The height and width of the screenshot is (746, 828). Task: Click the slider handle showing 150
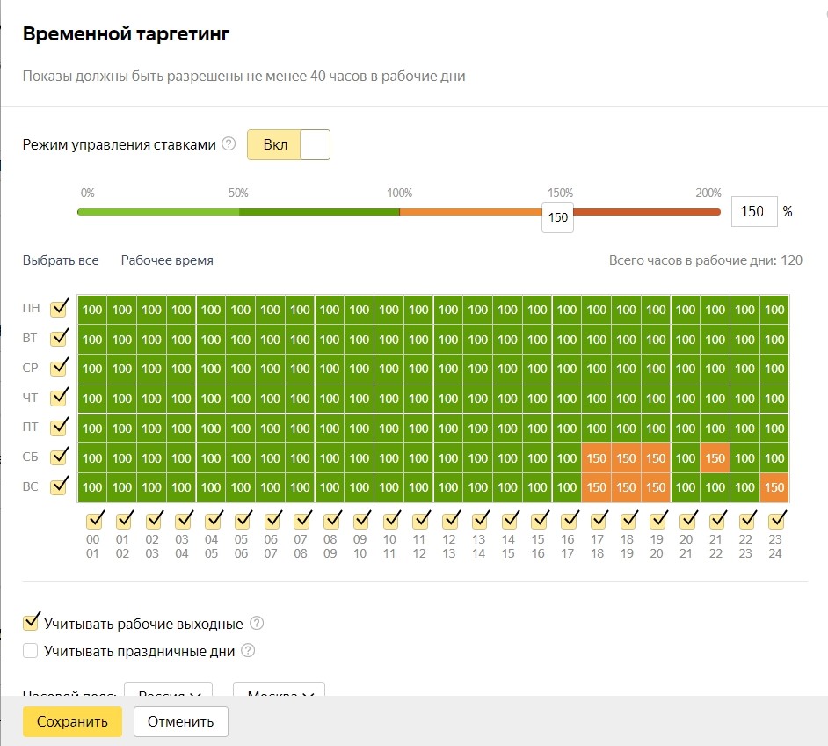[x=557, y=217]
